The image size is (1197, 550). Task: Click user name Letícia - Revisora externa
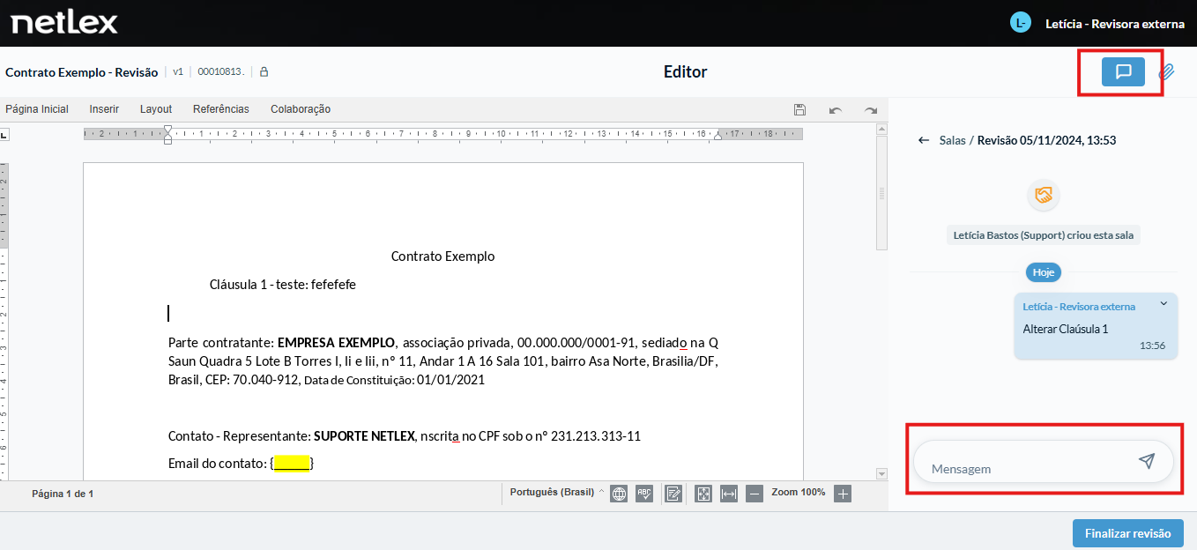click(x=1115, y=24)
